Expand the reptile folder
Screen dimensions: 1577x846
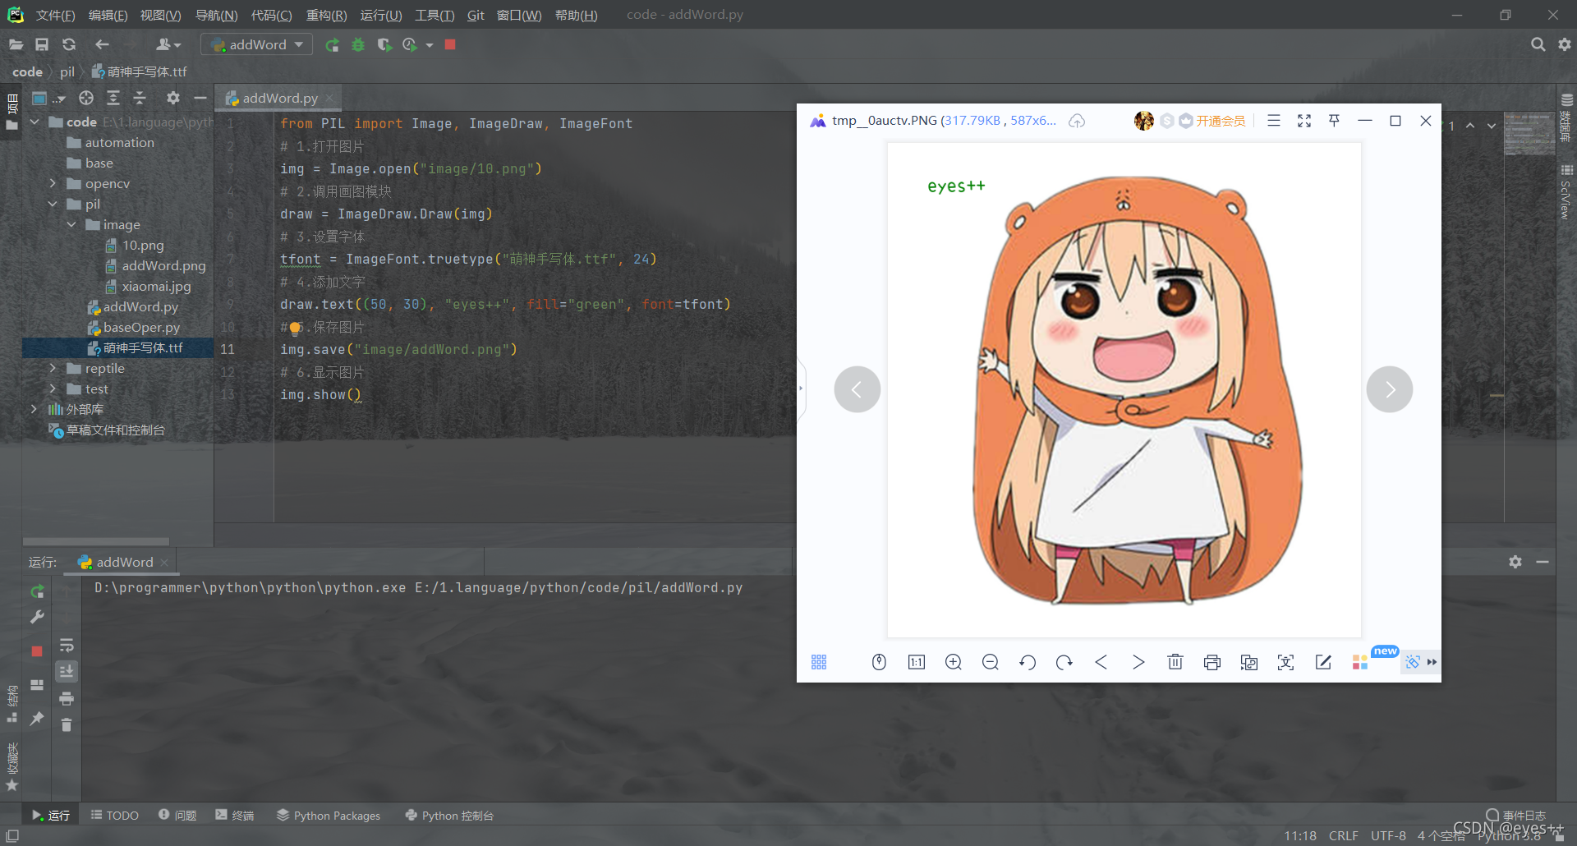(53, 368)
